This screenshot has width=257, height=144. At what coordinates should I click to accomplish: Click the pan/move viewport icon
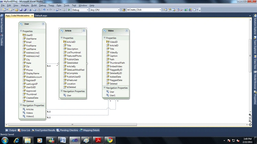(250, 125)
